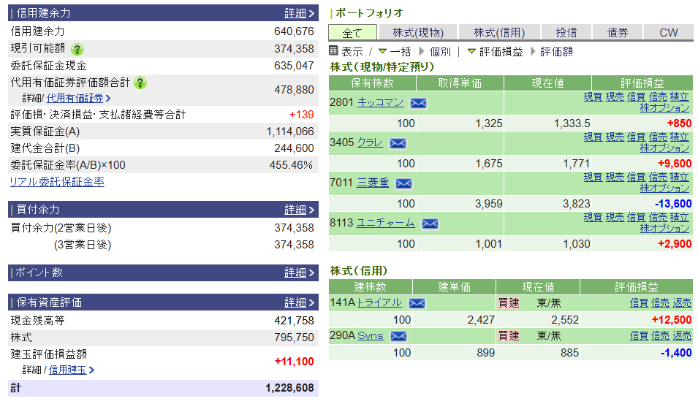Click mail icon next to 三菱重

pos(403,183)
